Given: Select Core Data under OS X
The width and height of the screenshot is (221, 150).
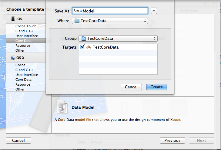Looking at the screenshot, I should [23, 80].
